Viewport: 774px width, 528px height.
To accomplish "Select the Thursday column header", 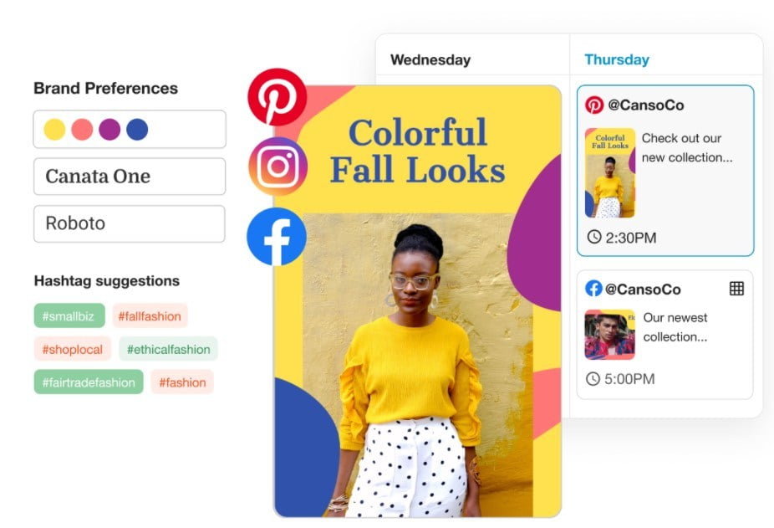I will 617,59.
